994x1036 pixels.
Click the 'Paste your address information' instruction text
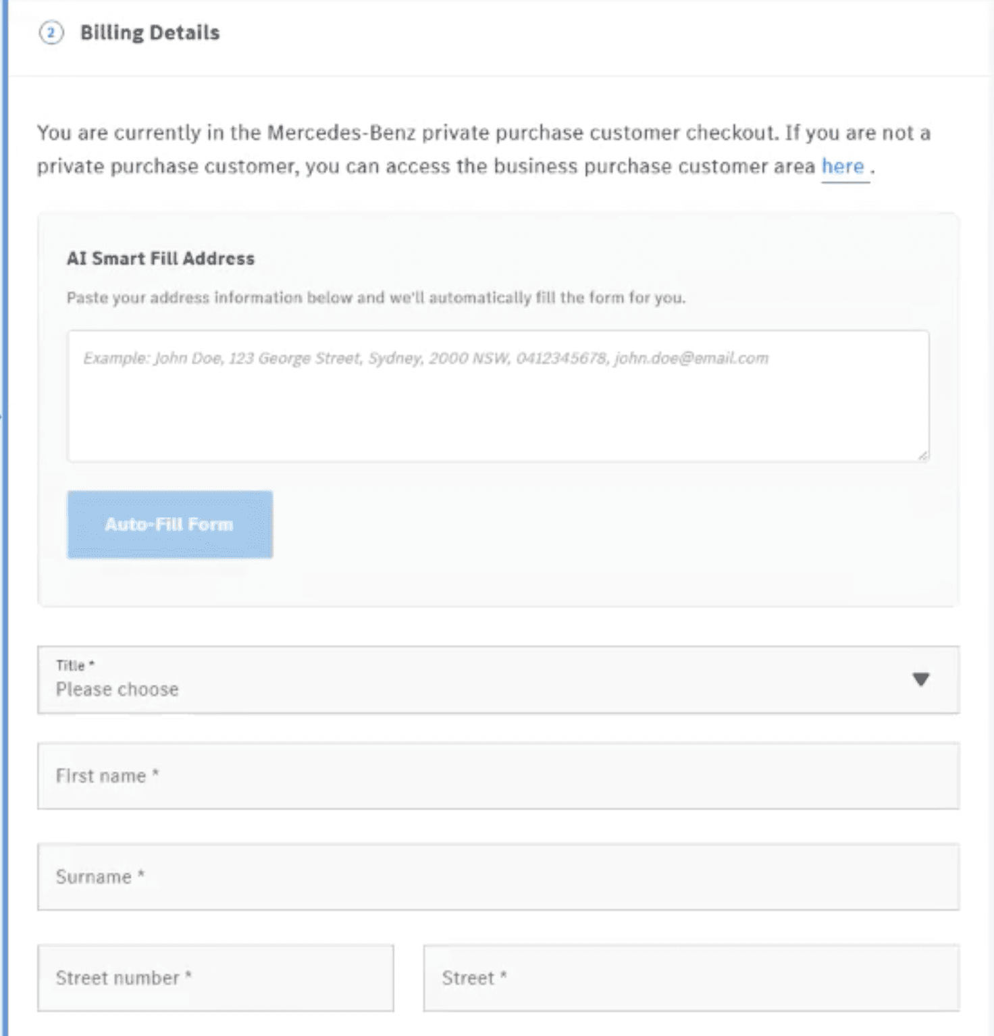[375, 298]
